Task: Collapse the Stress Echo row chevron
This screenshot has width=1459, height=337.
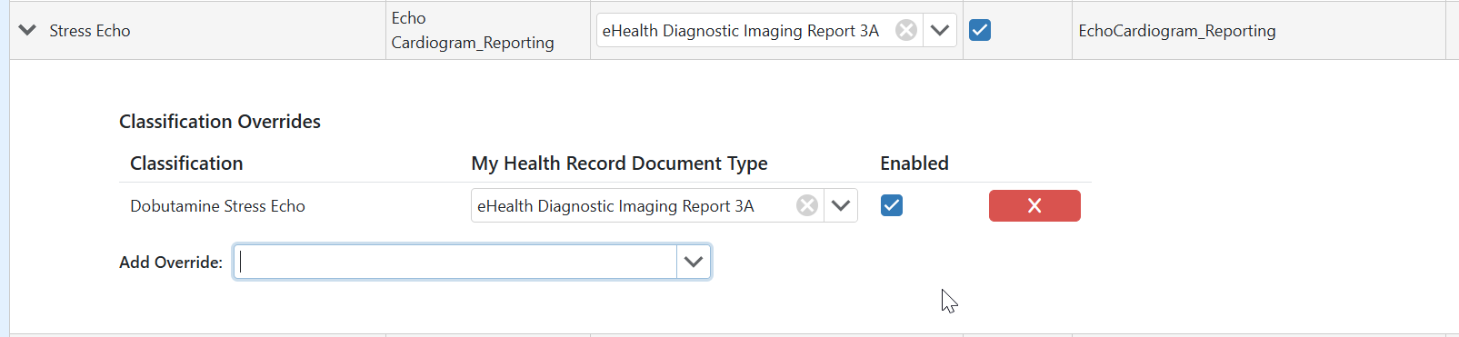Action: click(27, 30)
